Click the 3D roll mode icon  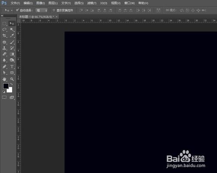point(187,10)
